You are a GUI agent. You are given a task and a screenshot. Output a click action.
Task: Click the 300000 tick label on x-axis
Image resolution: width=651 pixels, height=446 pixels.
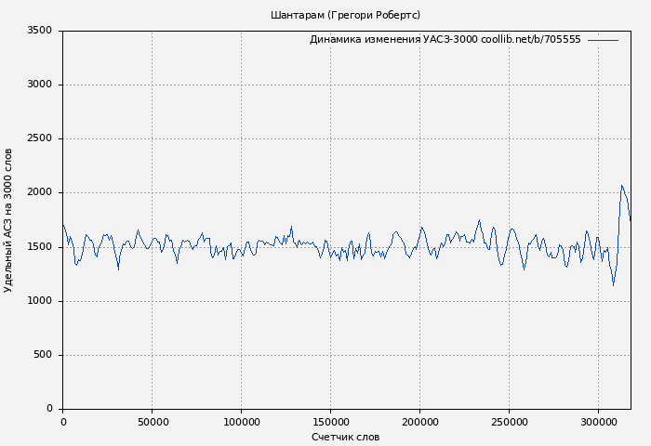click(598, 422)
